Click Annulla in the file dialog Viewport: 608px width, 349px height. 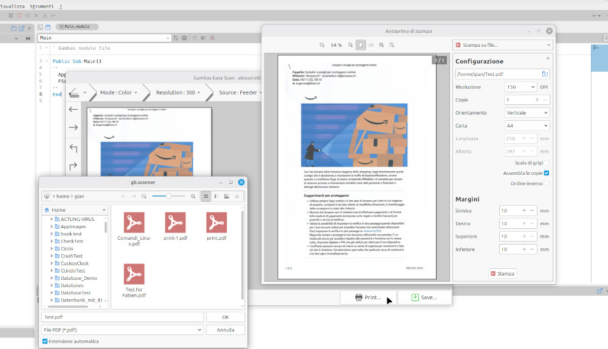coord(225,330)
